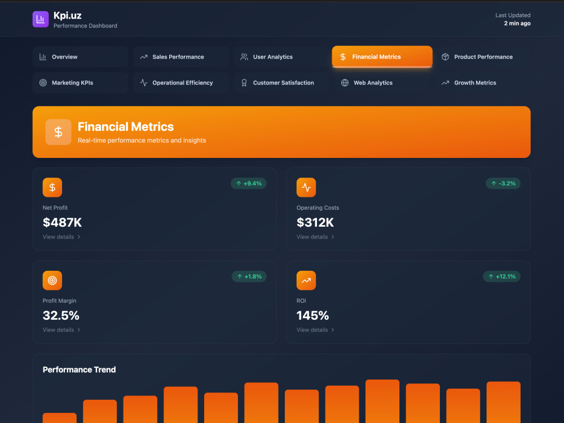Click the Operating Costs pulse icon
Image resolution: width=564 pixels, height=423 pixels.
pos(306,187)
